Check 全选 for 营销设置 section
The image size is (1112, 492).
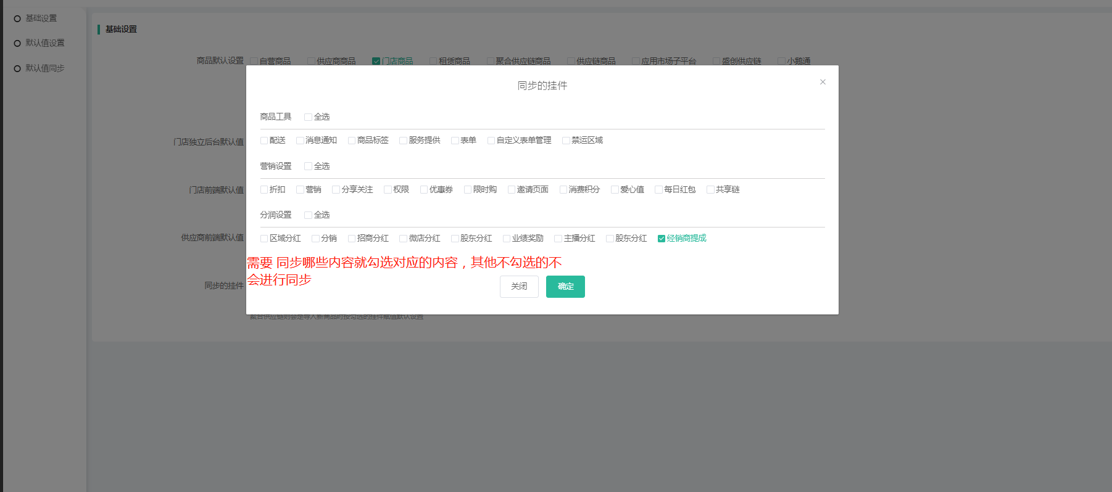click(308, 166)
